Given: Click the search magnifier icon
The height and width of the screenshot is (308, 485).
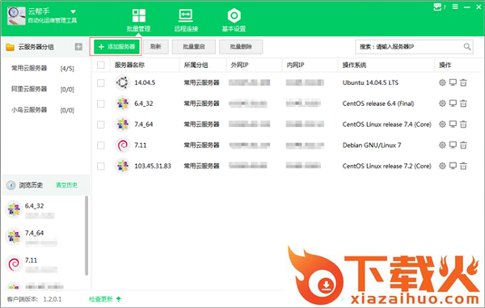Looking at the screenshot, I should pyautogui.click(x=467, y=47).
